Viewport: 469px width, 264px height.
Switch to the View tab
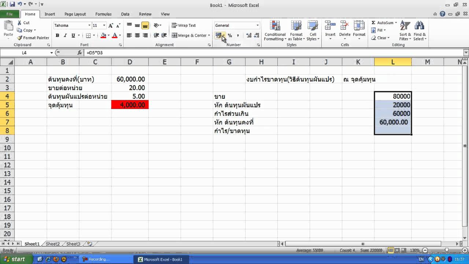click(165, 14)
